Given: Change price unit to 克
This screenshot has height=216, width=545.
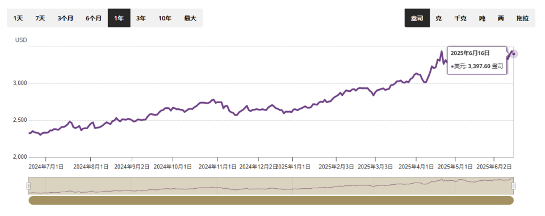Looking at the screenshot, I should tap(439, 18).
